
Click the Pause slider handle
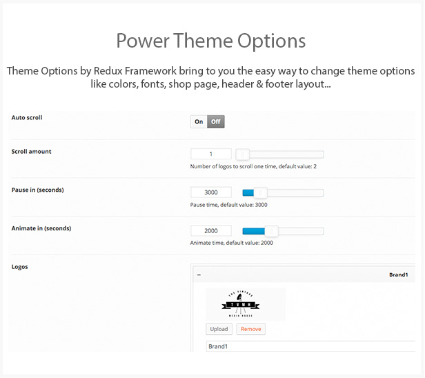[261, 192]
